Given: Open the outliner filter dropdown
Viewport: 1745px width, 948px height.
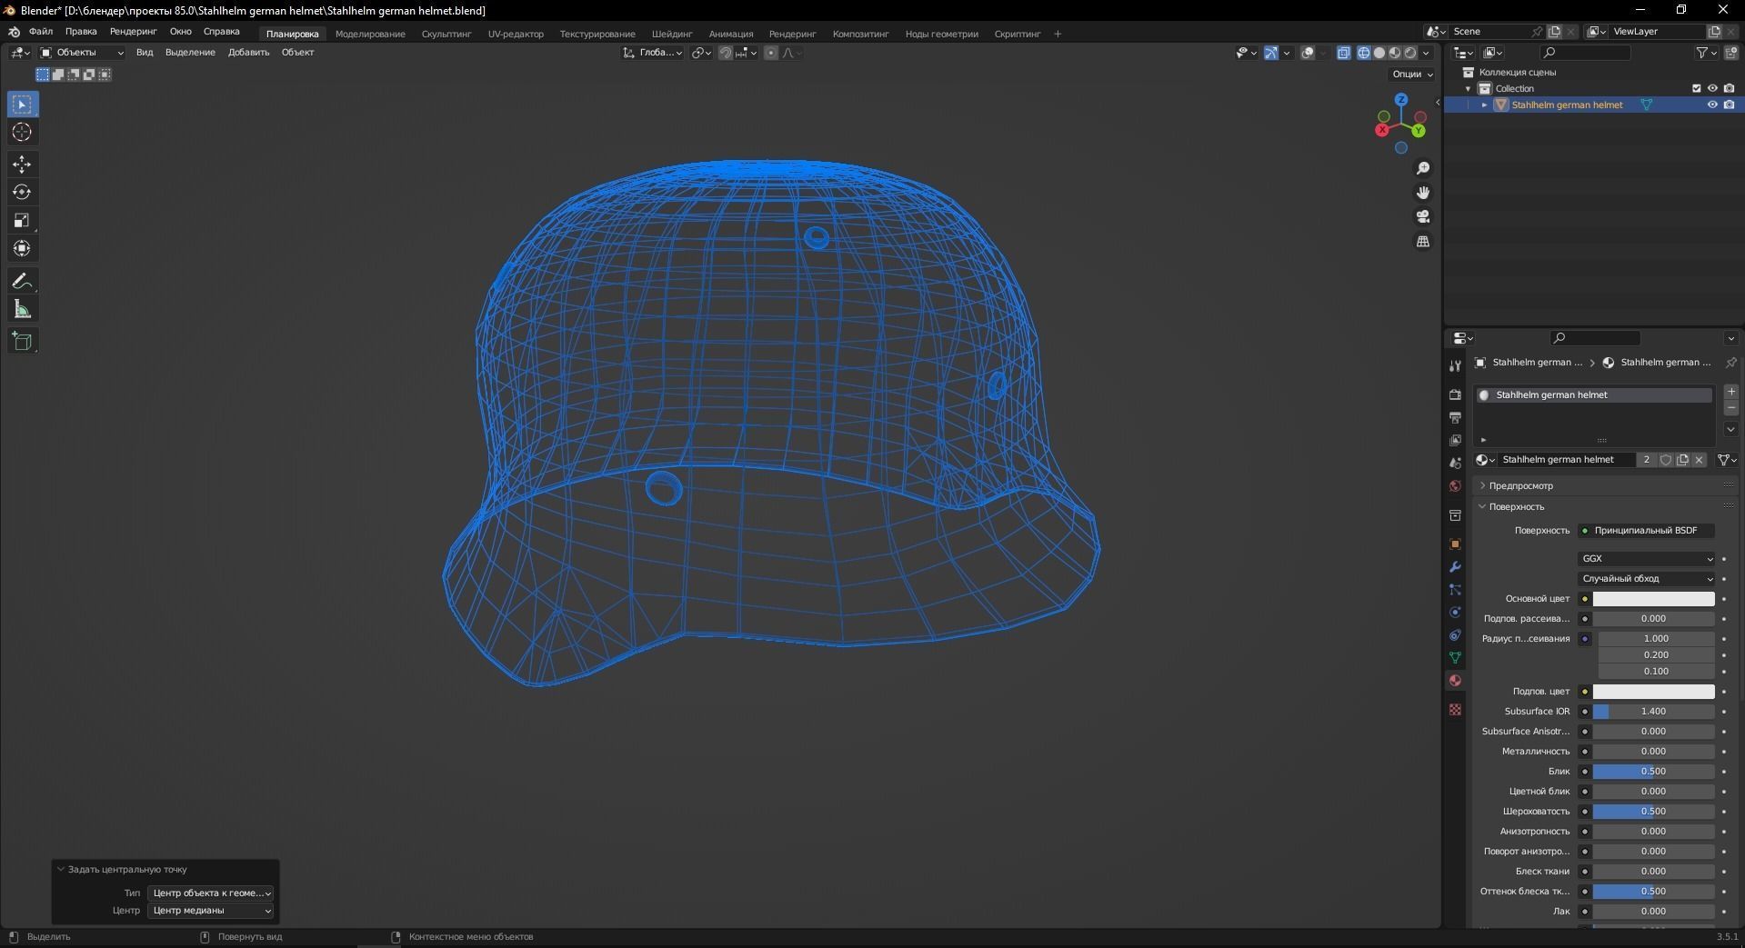Looking at the screenshot, I should pyautogui.click(x=1706, y=53).
